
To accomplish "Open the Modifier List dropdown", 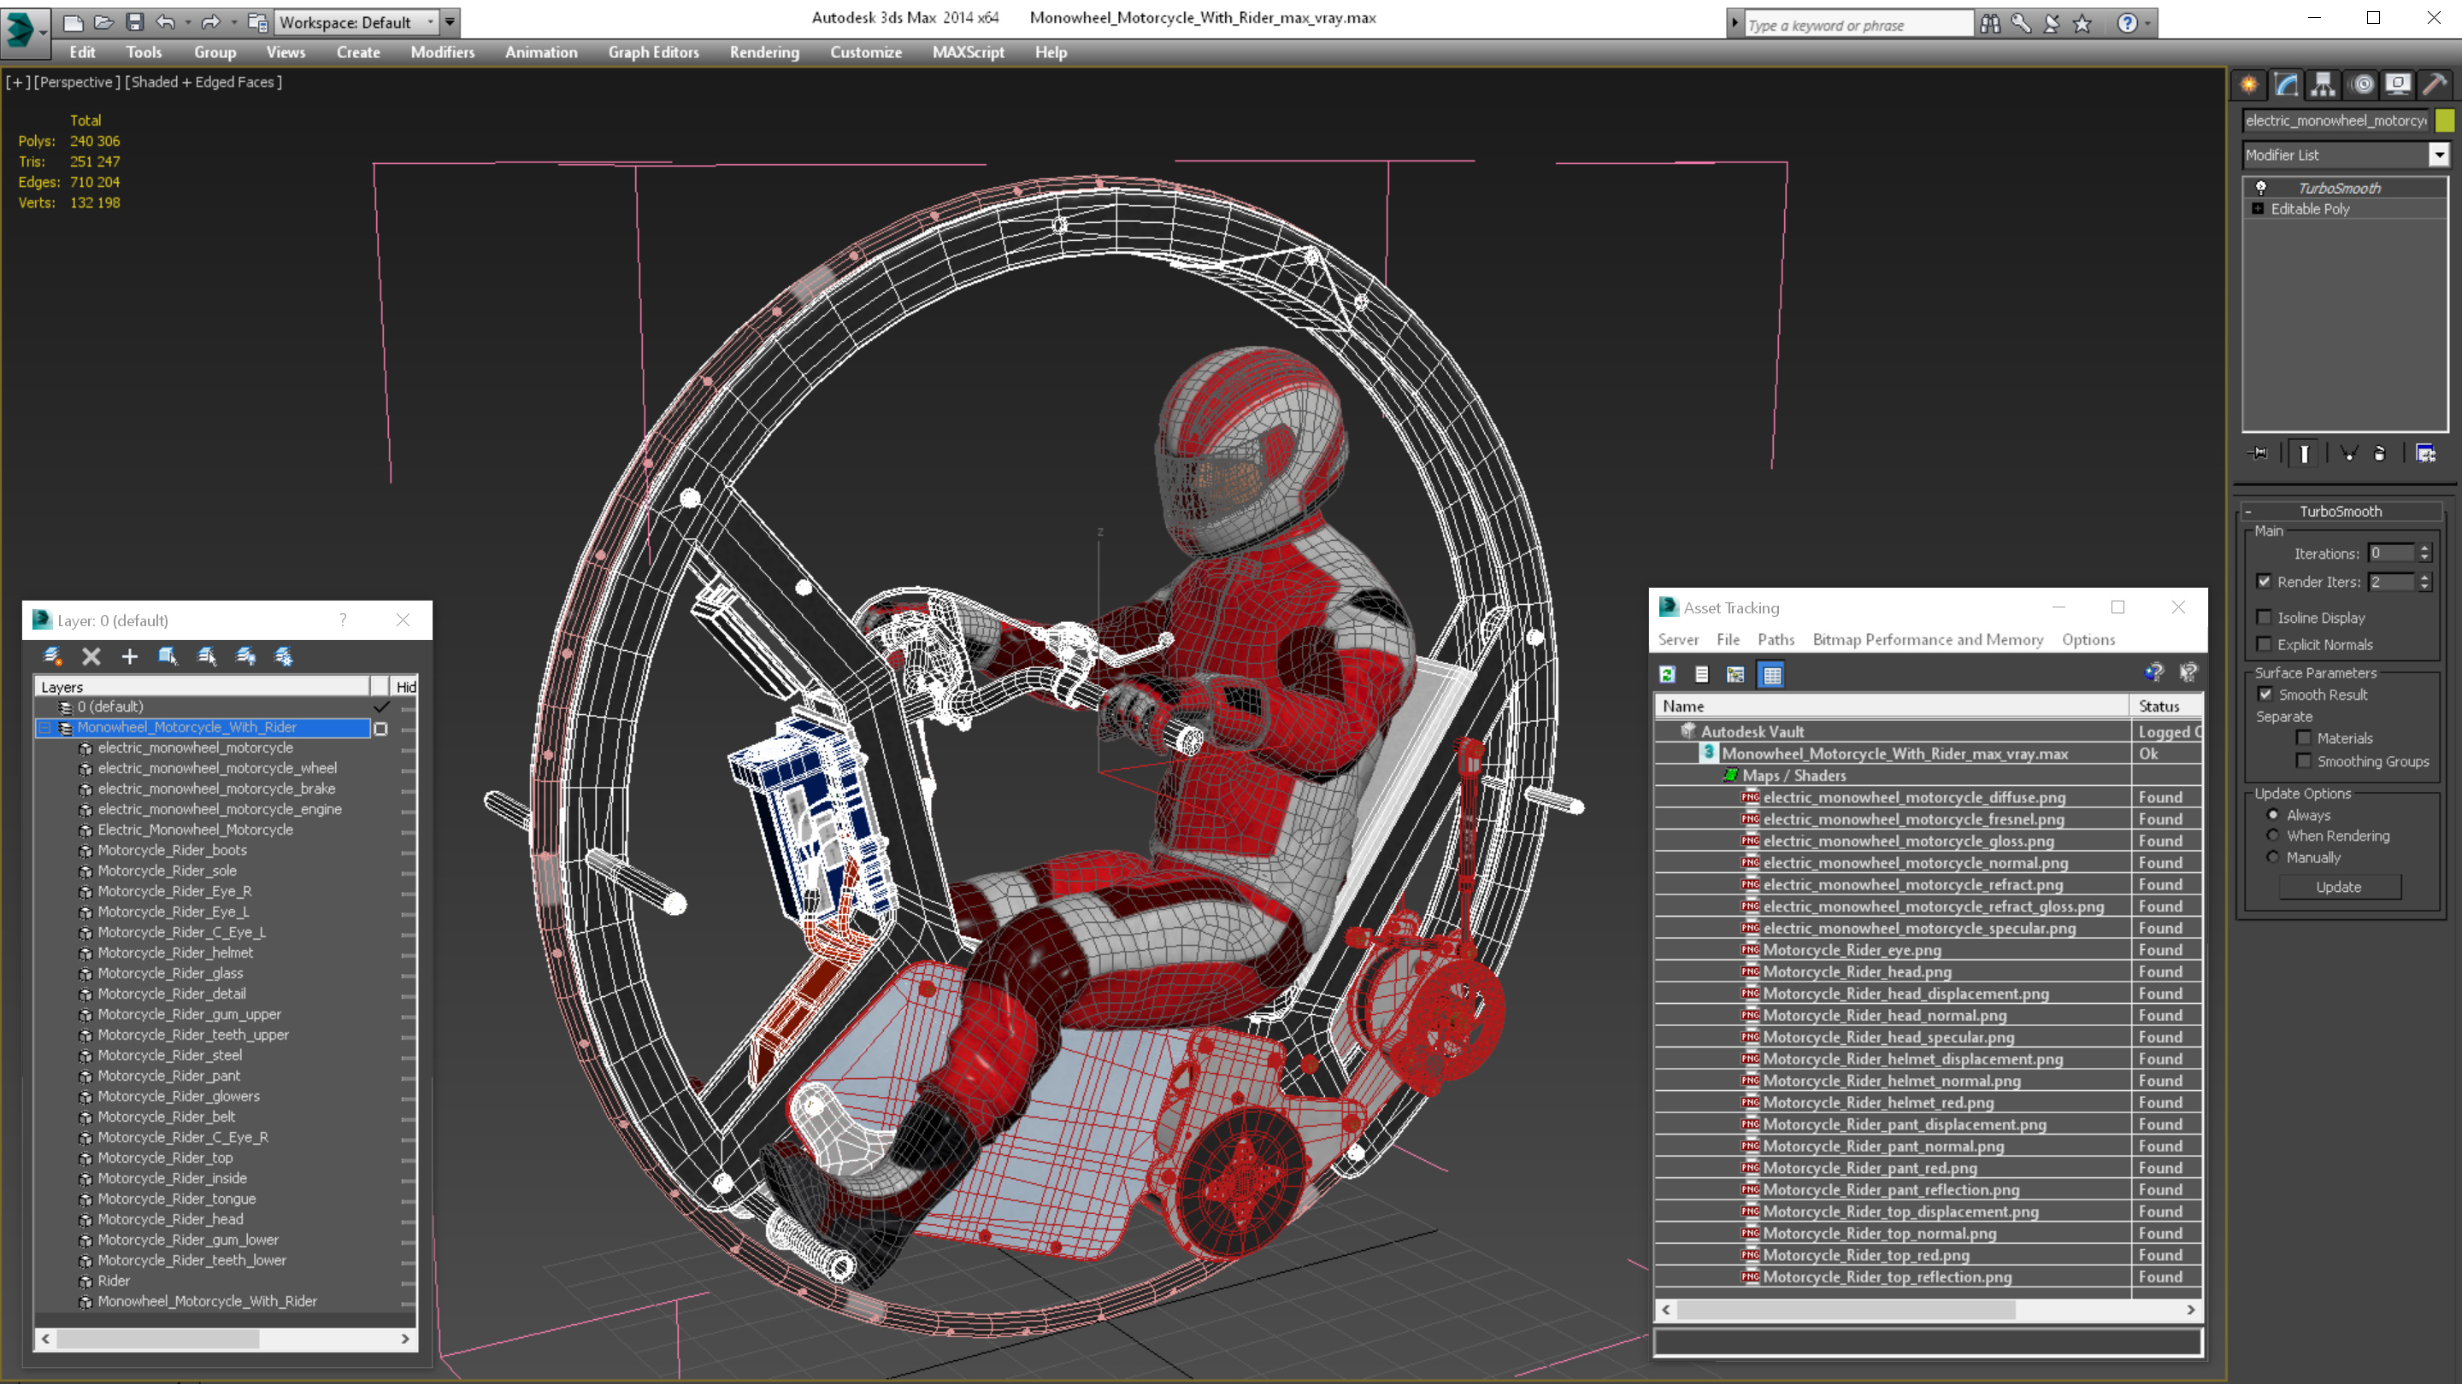I will click(x=2439, y=154).
